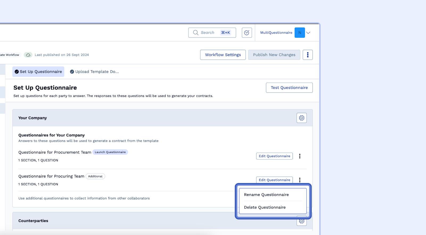Select Rename Questionnaire from context menu

266,195
